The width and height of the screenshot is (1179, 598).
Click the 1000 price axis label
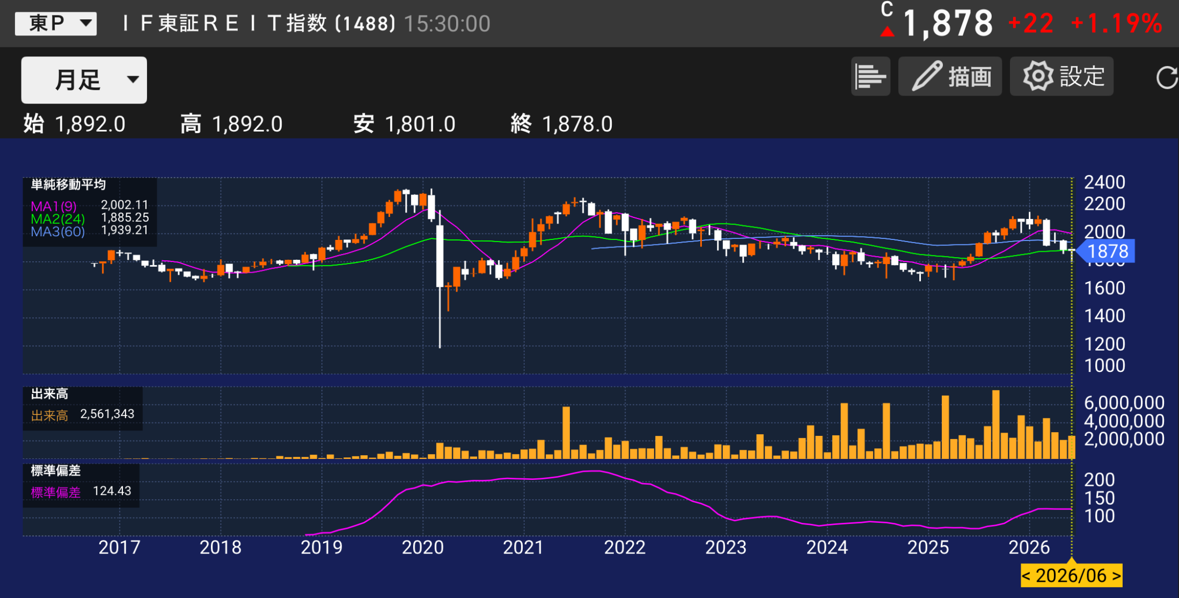click(x=1104, y=366)
